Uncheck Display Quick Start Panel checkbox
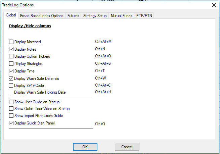Image resolution: width=220 pixels, height=154 pixels. pyautogui.click(x=11, y=123)
